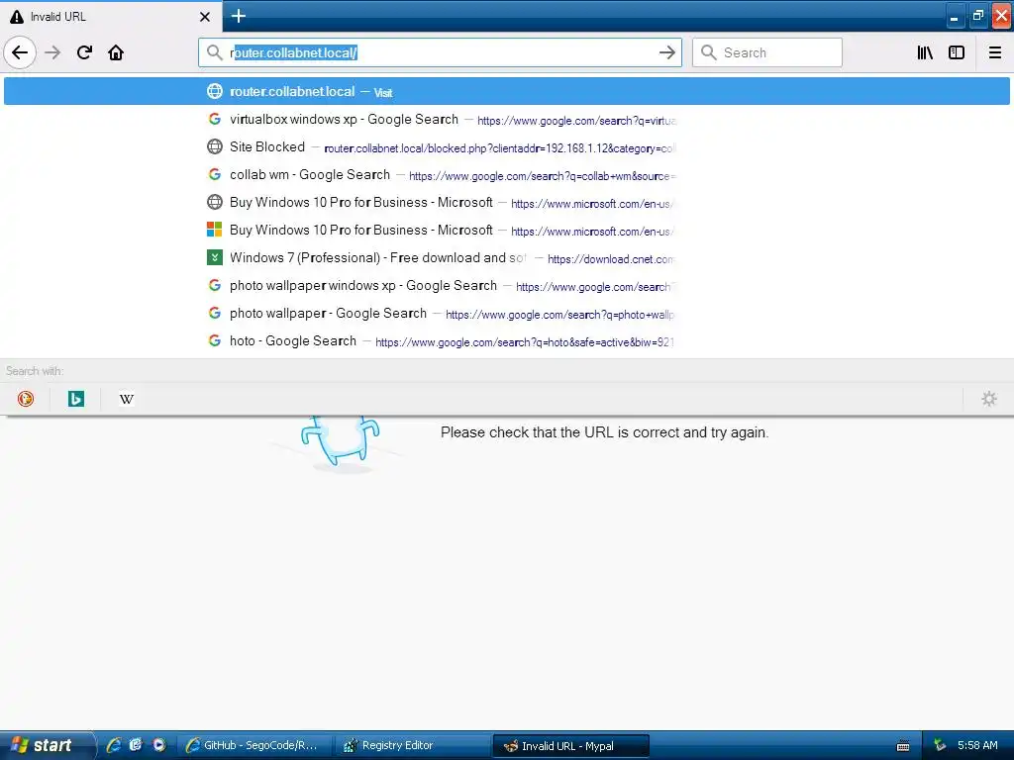1014x760 pixels.
Task: Open Buy Windows 10 Pro suggestion with globe icon
Action: tap(506, 203)
